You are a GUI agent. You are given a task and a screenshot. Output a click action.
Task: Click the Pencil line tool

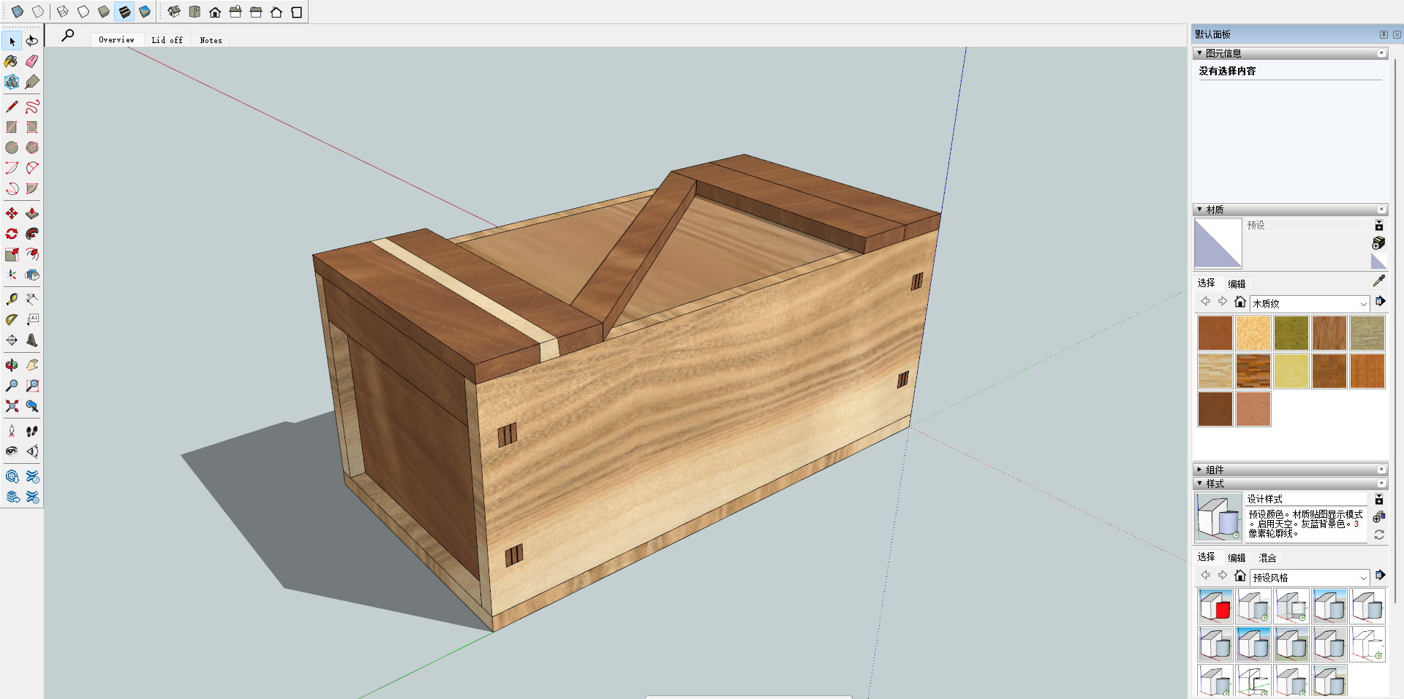pyautogui.click(x=12, y=107)
